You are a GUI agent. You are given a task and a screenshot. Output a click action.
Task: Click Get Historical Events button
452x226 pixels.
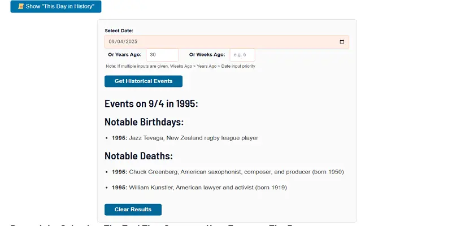(144, 81)
